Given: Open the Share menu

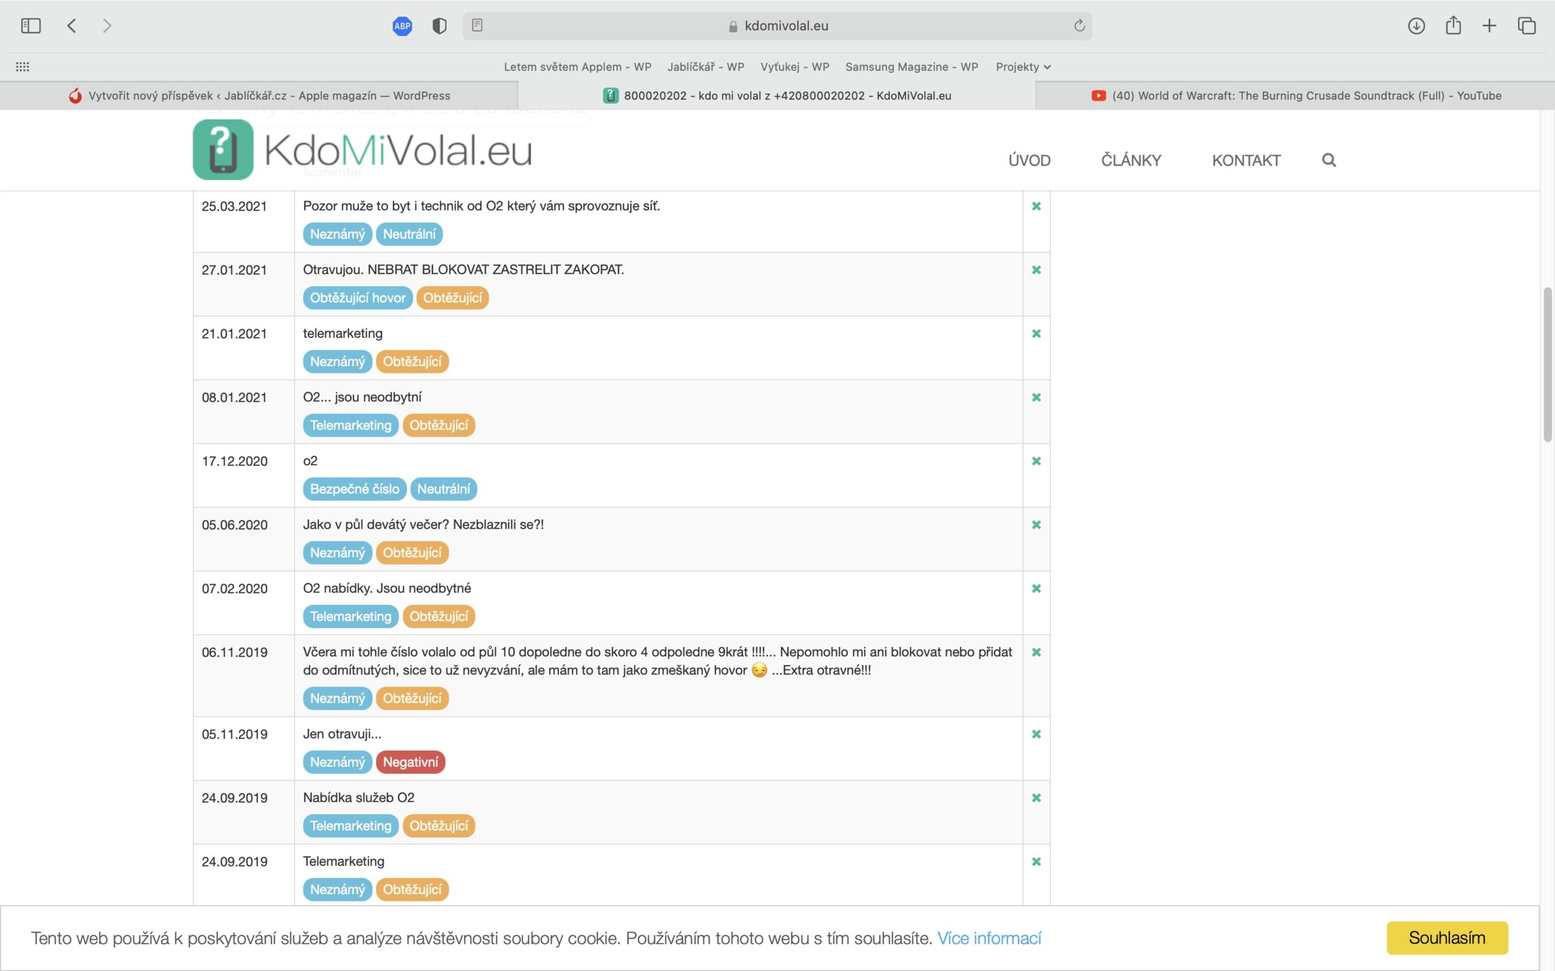Looking at the screenshot, I should click(x=1454, y=25).
